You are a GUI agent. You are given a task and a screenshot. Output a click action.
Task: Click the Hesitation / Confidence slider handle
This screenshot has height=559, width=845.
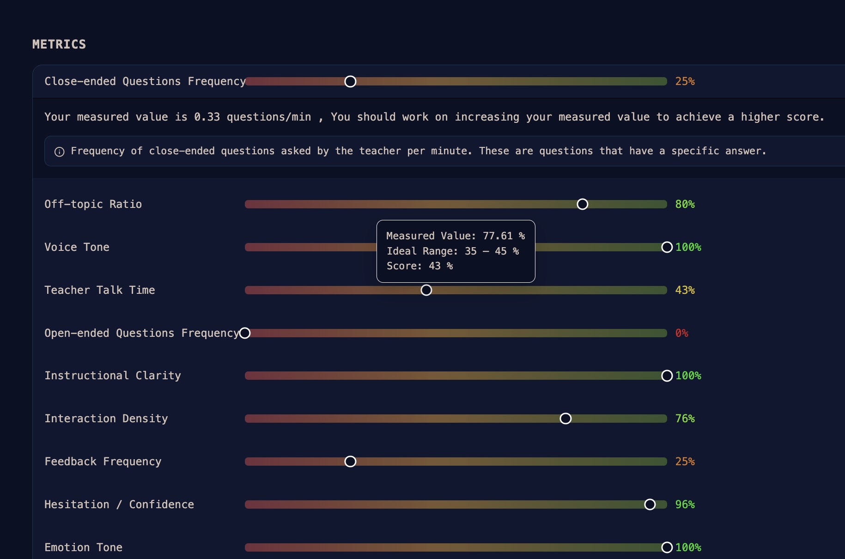tap(650, 504)
